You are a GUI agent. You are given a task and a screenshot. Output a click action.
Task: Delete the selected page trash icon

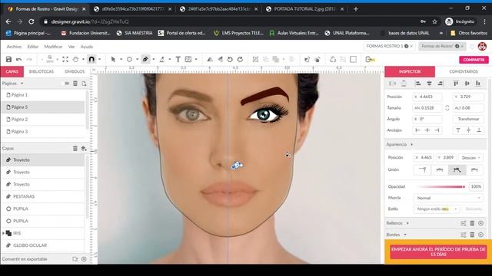[x=75, y=84]
